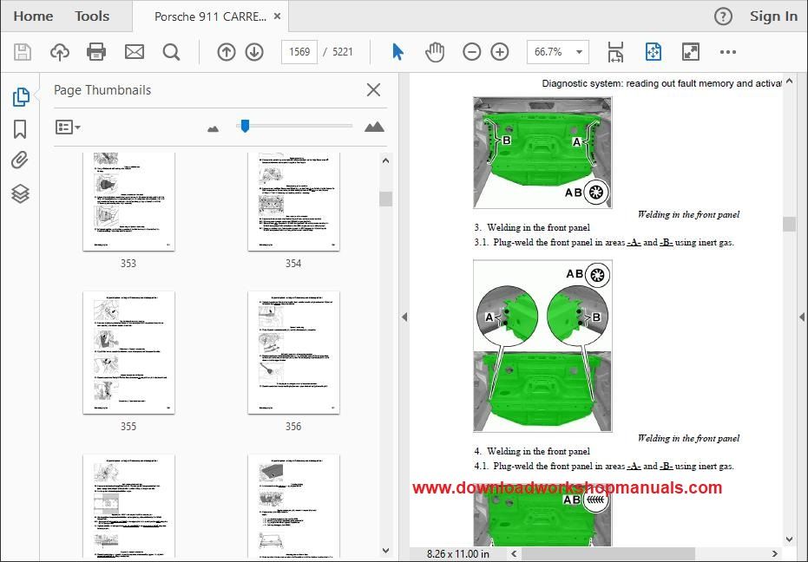Click the thumbnail size slider handle
The width and height of the screenshot is (808, 562).
point(246,126)
